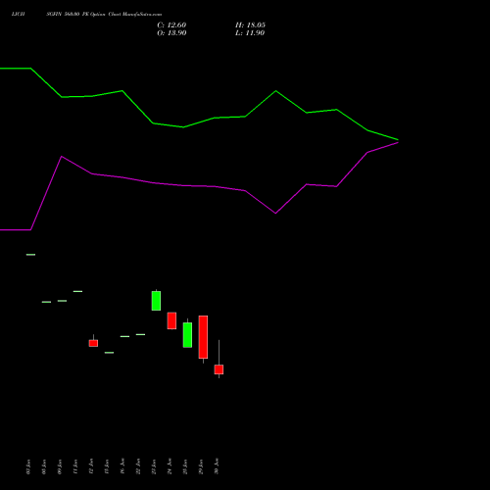Select the purple lower band line
Image resolution: width=490 pixels, height=490 pixels.
click(199, 186)
